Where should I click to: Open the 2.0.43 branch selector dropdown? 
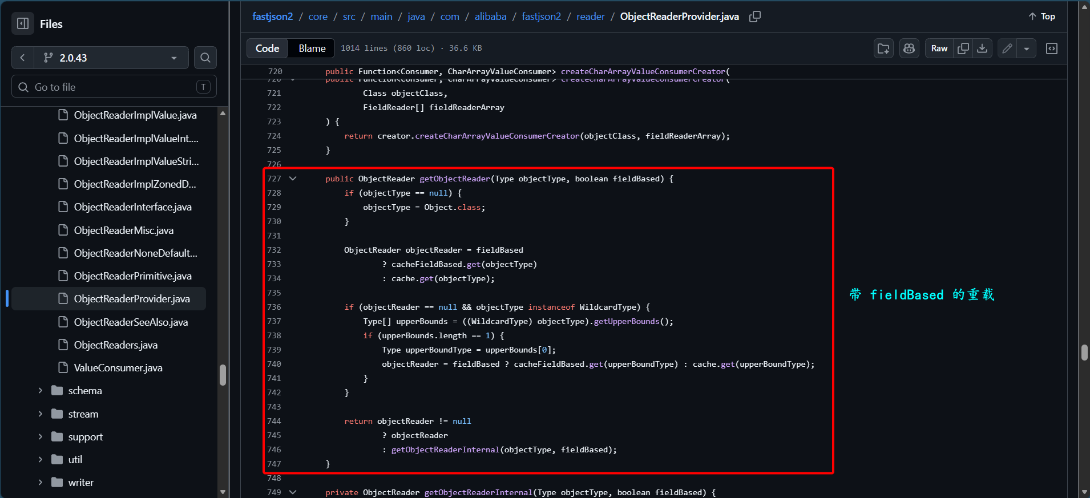pyautogui.click(x=111, y=58)
